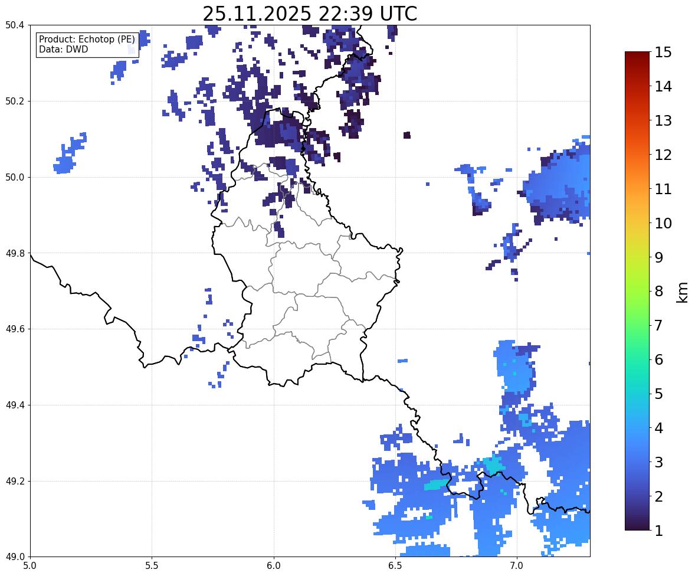
Task: Click the colorbar tick label '2'
Action: [x=659, y=496]
